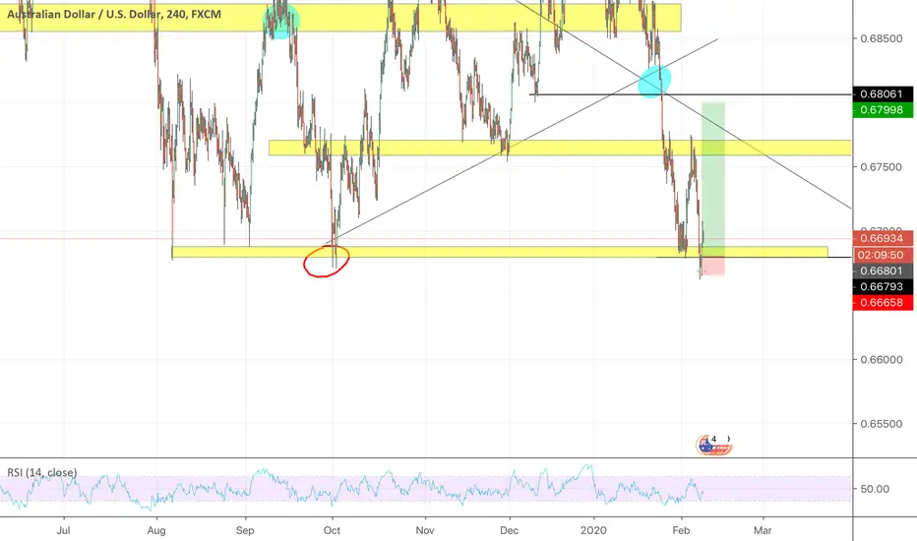
Task: Click the 50.00 RSI scale value
Action: click(875, 489)
